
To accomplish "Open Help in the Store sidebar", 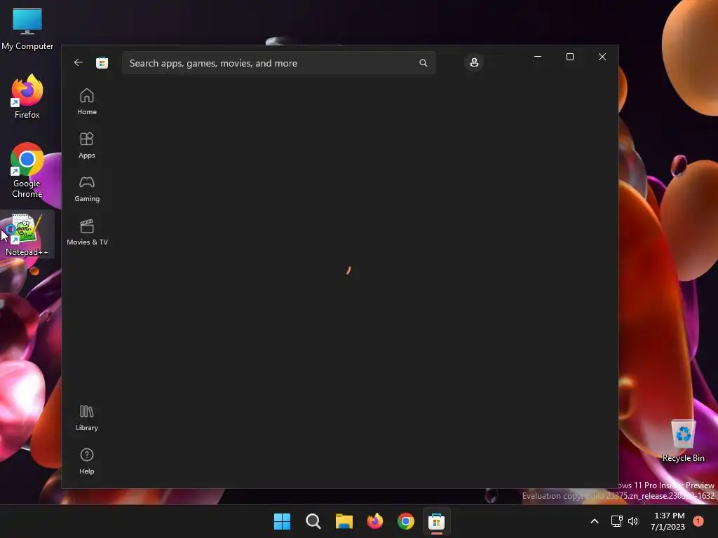I will [87, 461].
